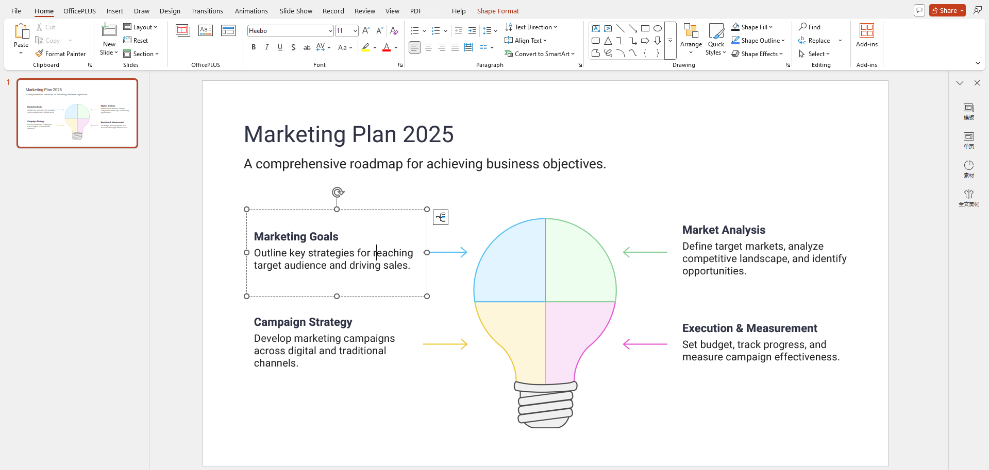
Task: Center align the text
Action: point(428,47)
